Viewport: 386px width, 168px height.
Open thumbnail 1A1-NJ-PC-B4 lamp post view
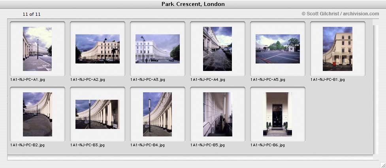click(158, 114)
